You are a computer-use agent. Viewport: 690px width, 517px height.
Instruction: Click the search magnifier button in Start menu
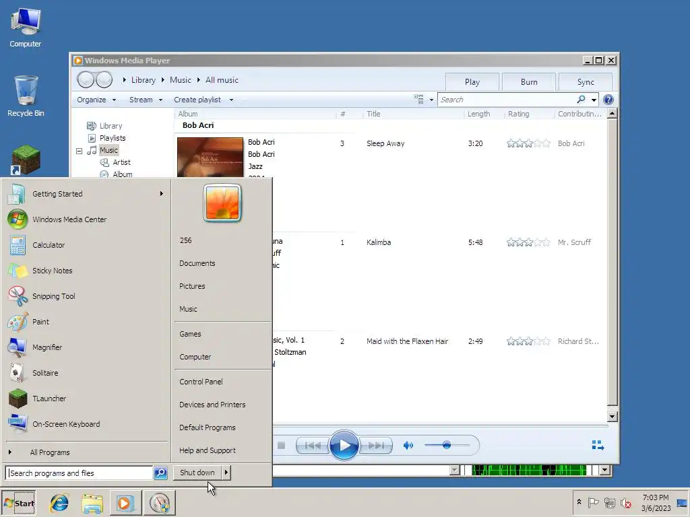coord(160,473)
